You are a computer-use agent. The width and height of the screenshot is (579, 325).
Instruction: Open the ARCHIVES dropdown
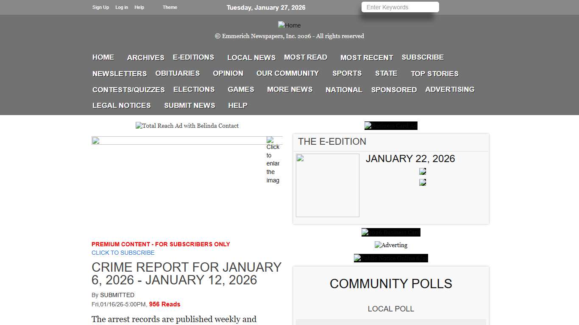[145, 57]
